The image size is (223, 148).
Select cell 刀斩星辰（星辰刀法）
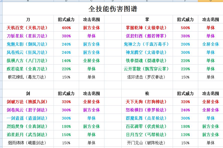[28, 36]
